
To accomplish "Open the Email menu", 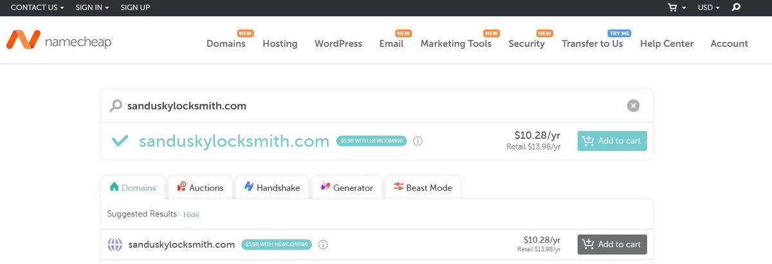I will (391, 44).
